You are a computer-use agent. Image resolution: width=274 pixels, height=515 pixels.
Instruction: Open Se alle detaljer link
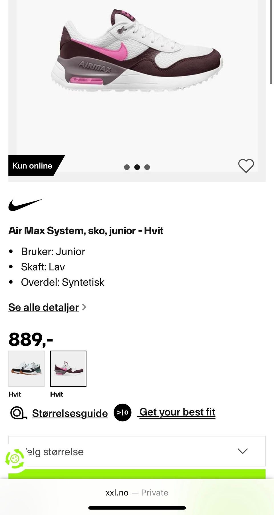pos(43,307)
